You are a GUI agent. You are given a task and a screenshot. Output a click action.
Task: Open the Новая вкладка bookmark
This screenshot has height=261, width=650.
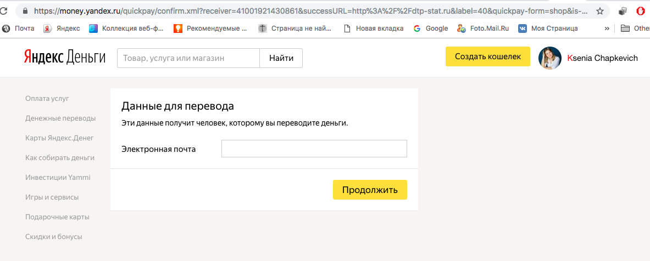(374, 29)
